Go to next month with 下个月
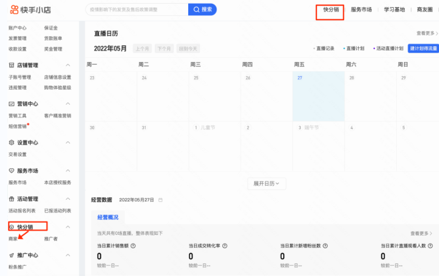 coord(164,49)
